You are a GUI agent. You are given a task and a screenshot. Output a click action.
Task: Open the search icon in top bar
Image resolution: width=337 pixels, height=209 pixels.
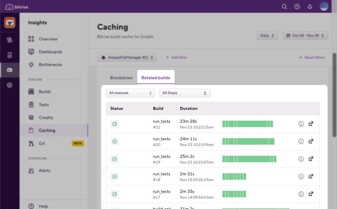pyautogui.click(x=284, y=7)
